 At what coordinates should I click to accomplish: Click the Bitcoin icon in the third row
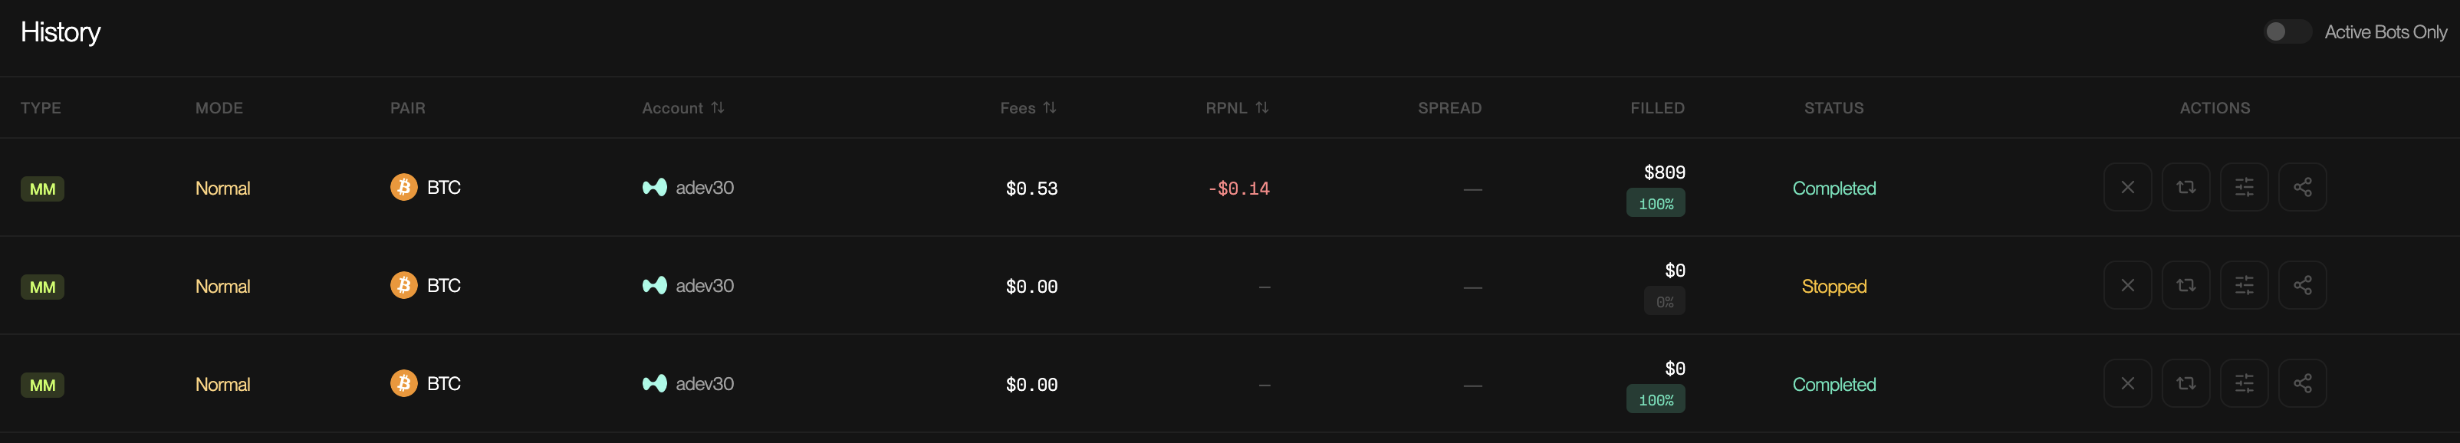tap(403, 384)
